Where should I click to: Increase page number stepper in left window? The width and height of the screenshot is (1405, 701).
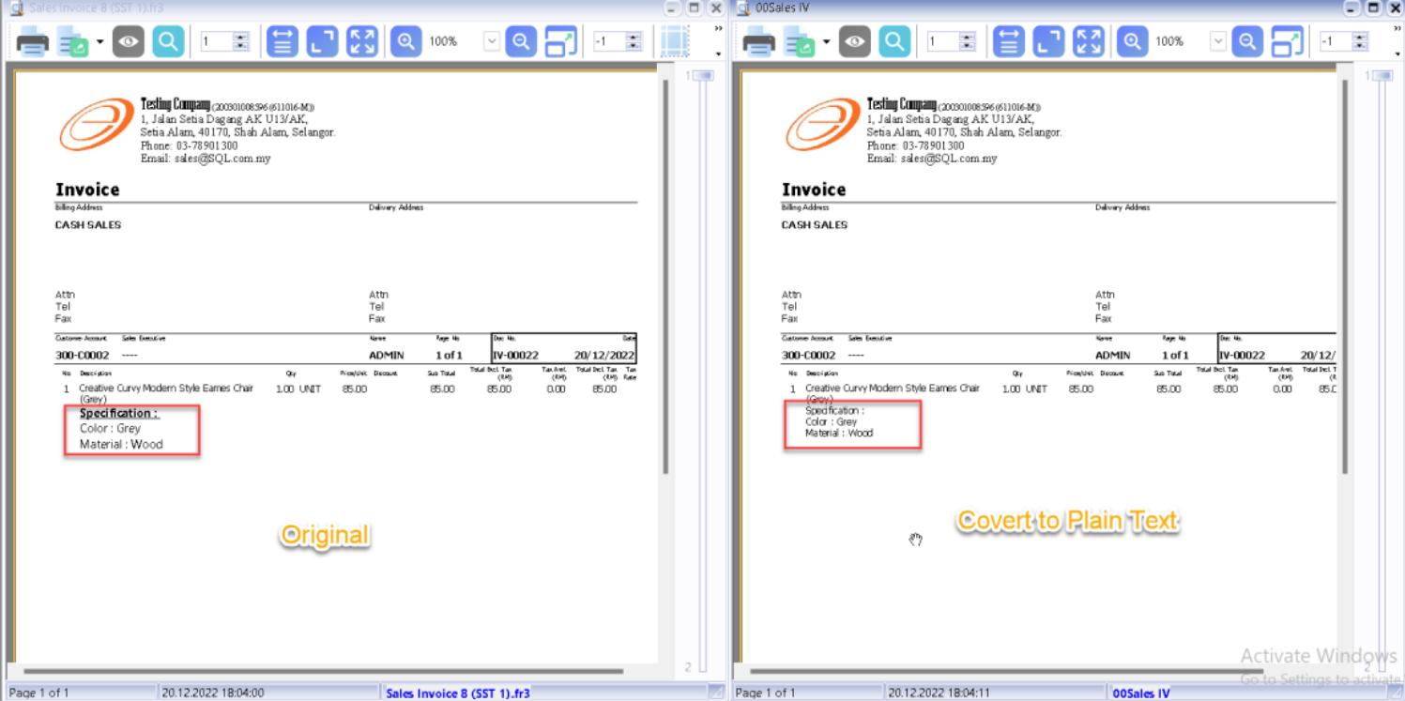(241, 38)
